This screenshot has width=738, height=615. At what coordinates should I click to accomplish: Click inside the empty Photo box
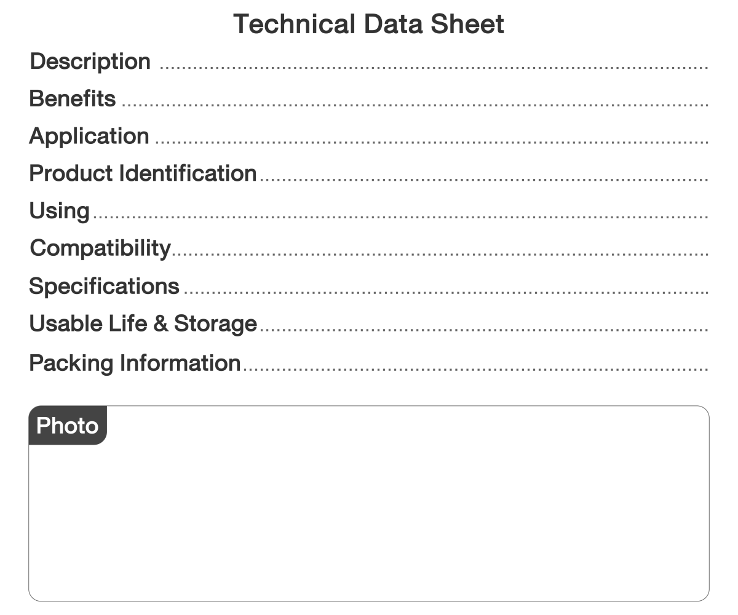click(369, 523)
